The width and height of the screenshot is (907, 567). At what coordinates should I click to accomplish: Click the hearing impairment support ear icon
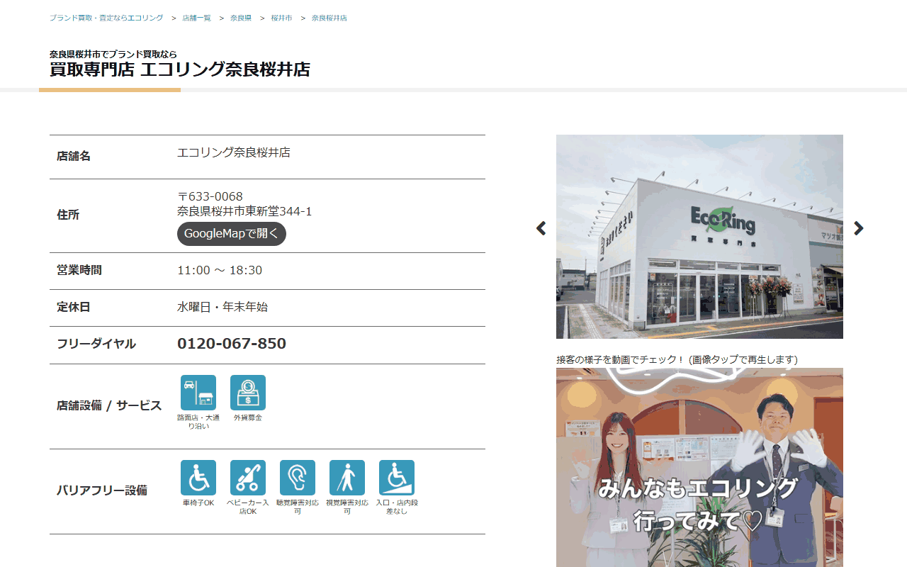(x=298, y=478)
